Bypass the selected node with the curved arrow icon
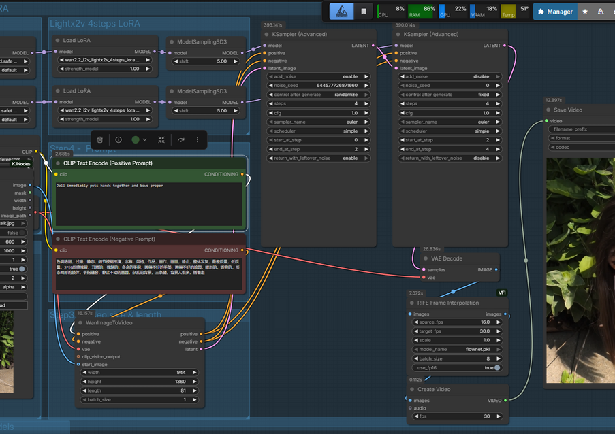Screen dimensions: 615x434 (x=180, y=140)
